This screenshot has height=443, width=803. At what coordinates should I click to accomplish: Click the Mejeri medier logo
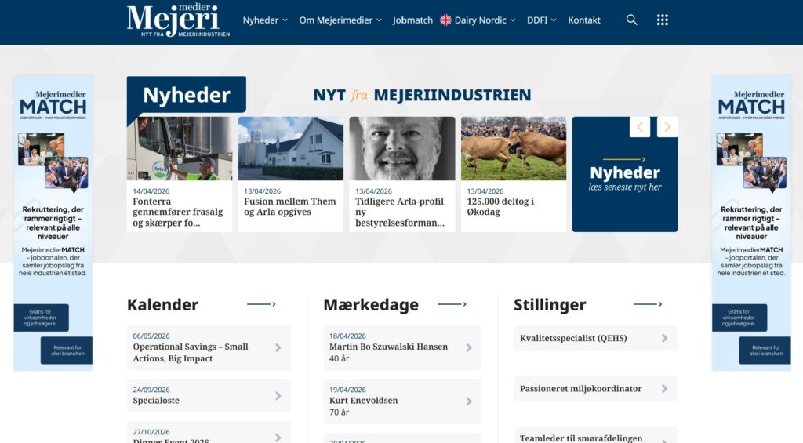(x=178, y=20)
